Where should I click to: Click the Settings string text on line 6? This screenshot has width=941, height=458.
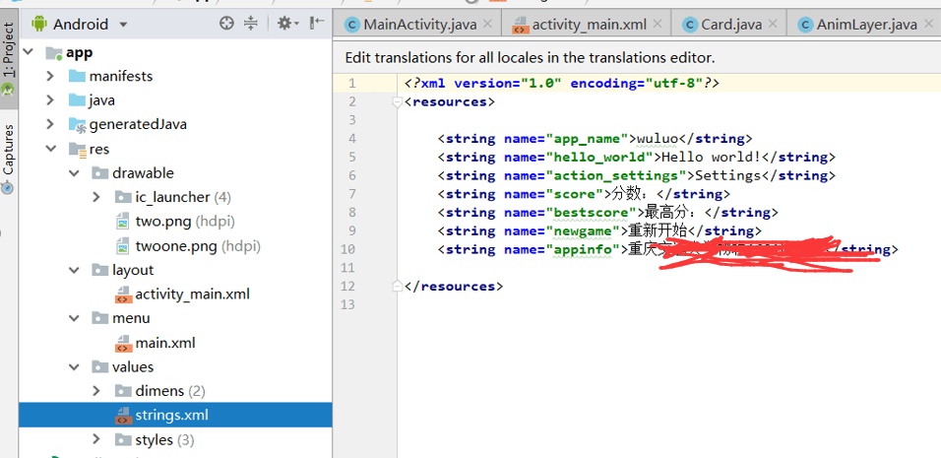coord(728,176)
